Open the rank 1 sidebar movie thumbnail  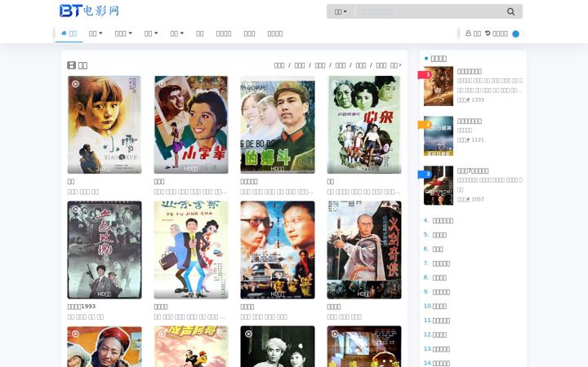pos(439,86)
